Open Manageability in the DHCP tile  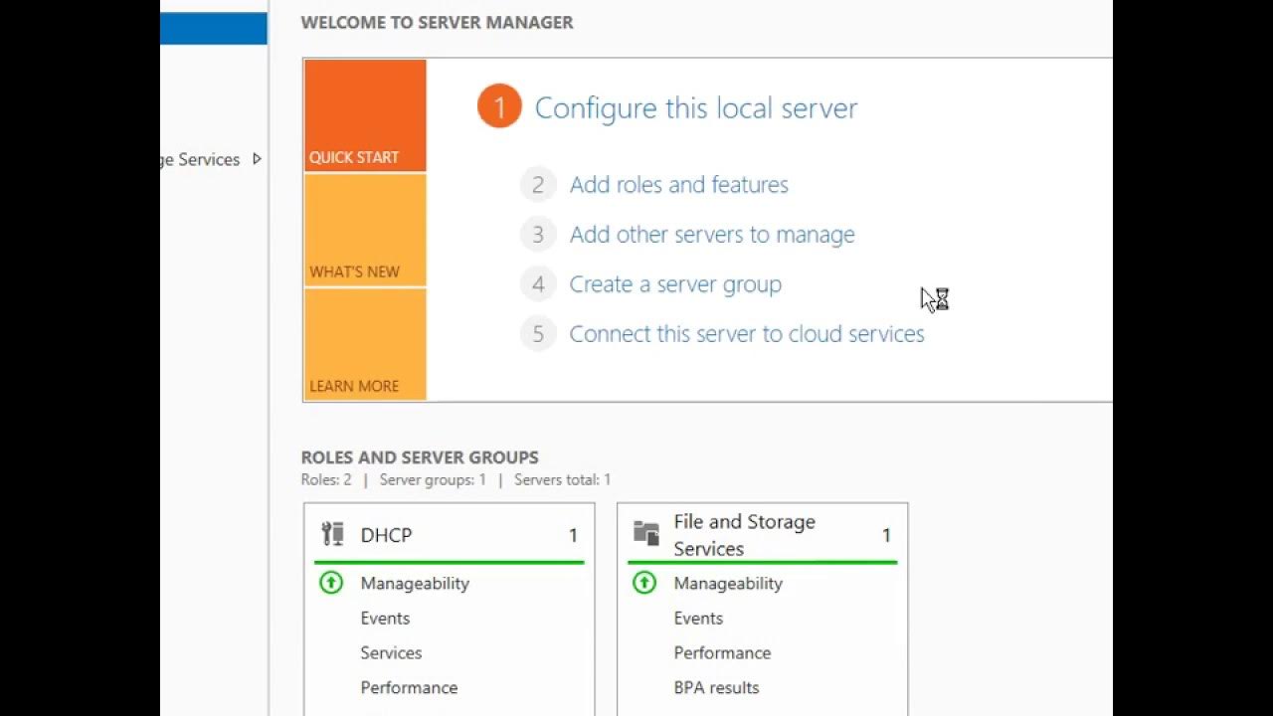[415, 584]
